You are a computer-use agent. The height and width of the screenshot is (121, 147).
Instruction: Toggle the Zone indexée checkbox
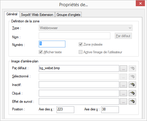point(80,44)
